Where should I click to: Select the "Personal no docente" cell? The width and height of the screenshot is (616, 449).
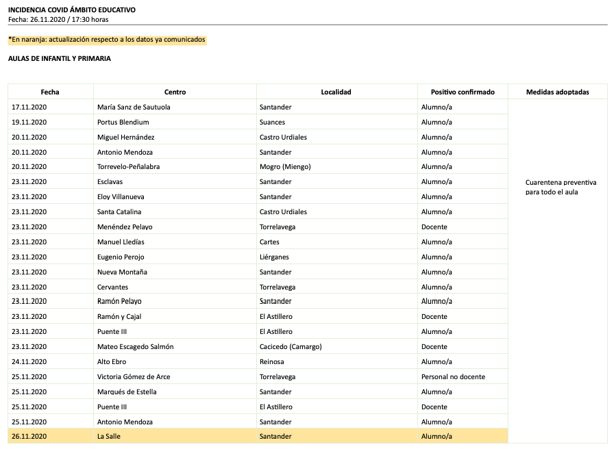453,377
